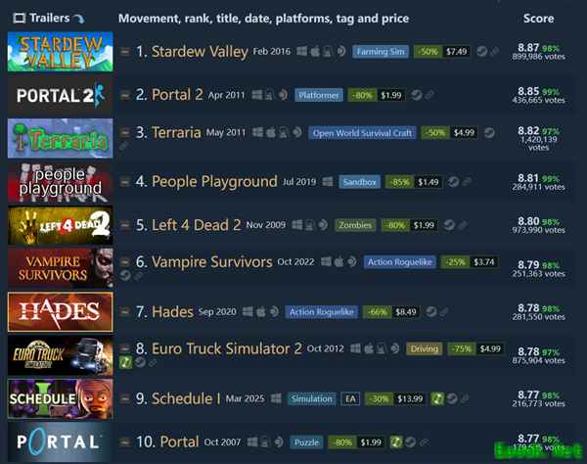Viewport: 587px width, 464px height.
Task: Click the Steam icon on Left 4 Dead 2 row
Action: pos(449,225)
